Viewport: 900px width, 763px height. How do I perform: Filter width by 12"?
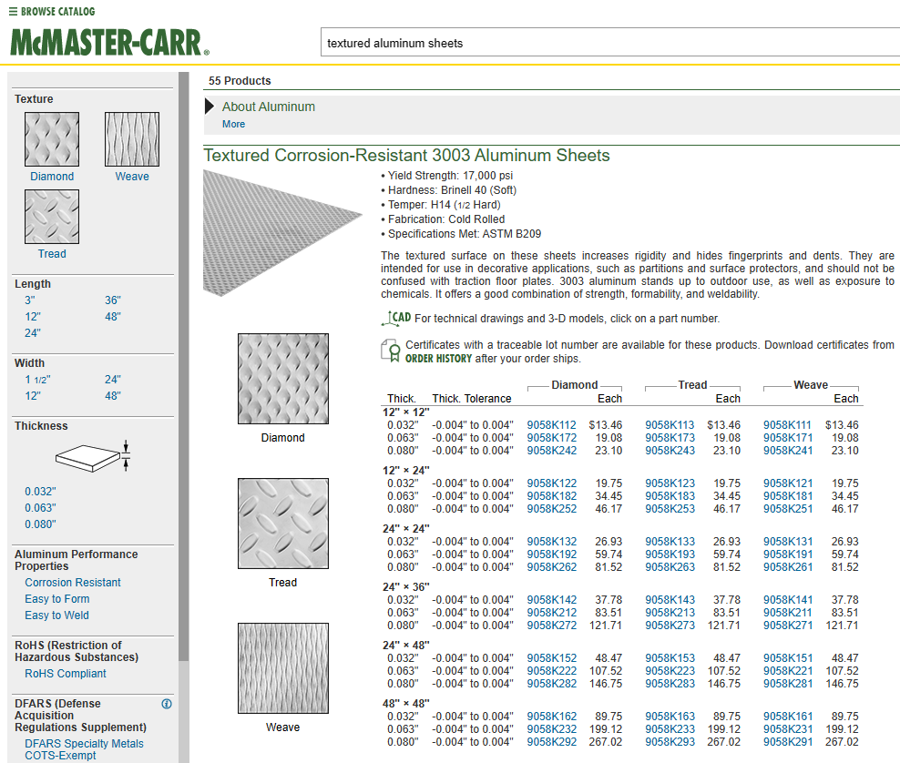[33, 396]
